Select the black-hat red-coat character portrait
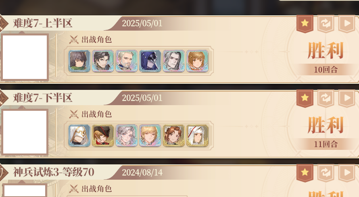The height and width of the screenshot is (197, 359). coord(103,135)
